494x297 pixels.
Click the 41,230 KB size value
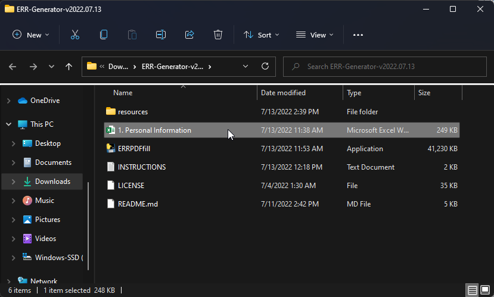[442, 149]
